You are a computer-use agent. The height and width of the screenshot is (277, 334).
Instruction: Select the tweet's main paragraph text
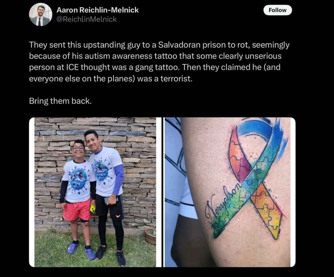(x=159, y=61)
